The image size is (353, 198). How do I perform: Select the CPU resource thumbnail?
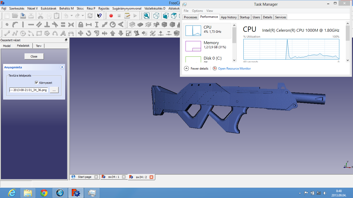click(x=193, y=31)
